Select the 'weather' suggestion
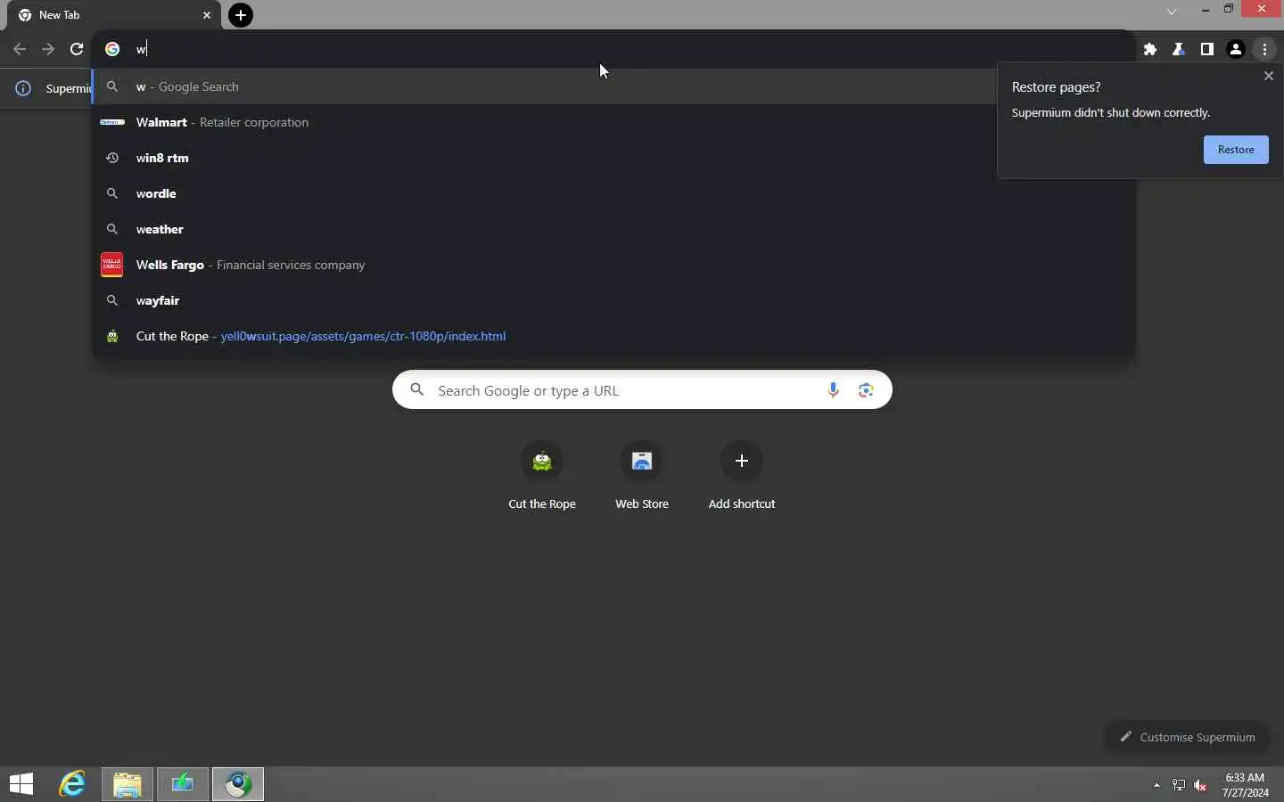The width and height of the screenshot is (1284, 802). 613,229
